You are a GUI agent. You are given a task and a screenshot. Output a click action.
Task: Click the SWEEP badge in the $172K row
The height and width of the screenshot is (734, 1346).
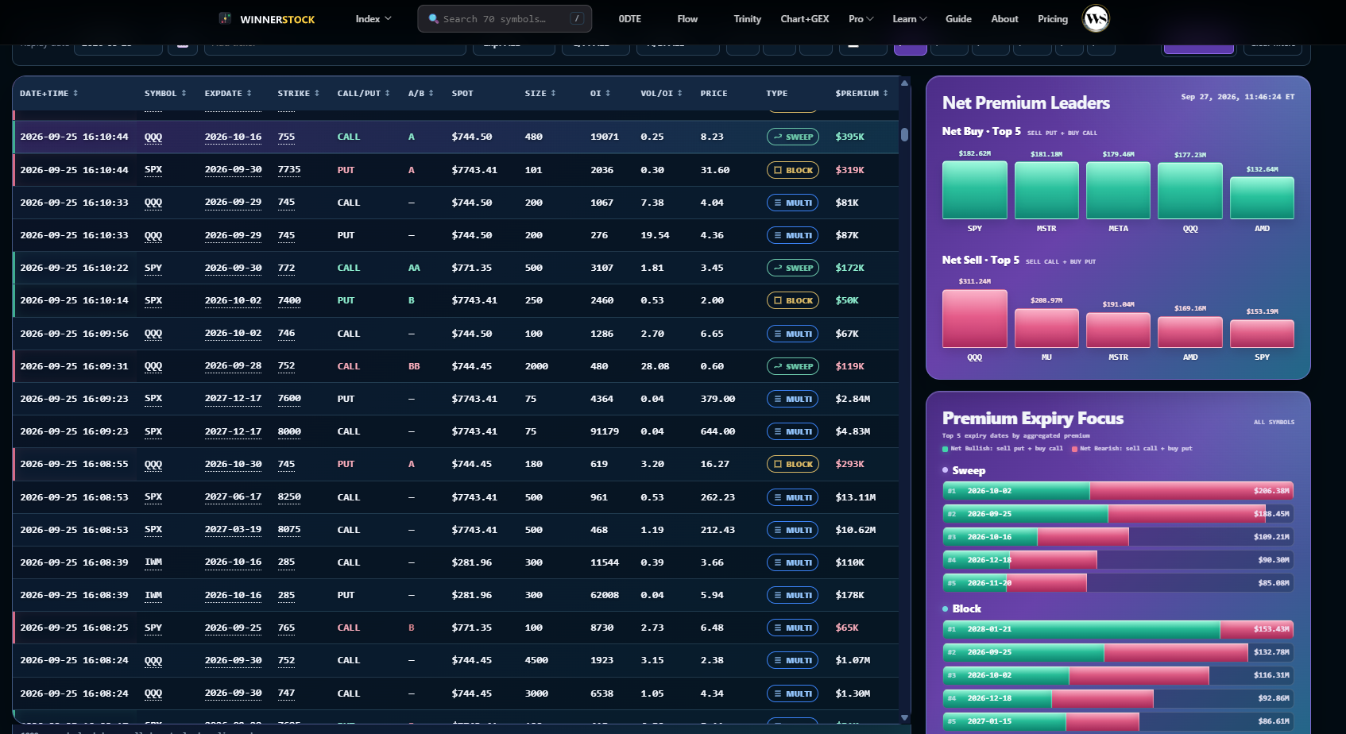(x=792, y=268)
